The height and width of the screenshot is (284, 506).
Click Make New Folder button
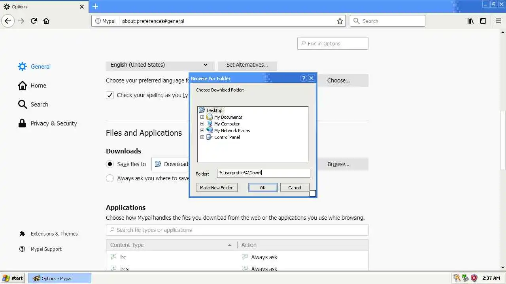click(x=216, y=187)
